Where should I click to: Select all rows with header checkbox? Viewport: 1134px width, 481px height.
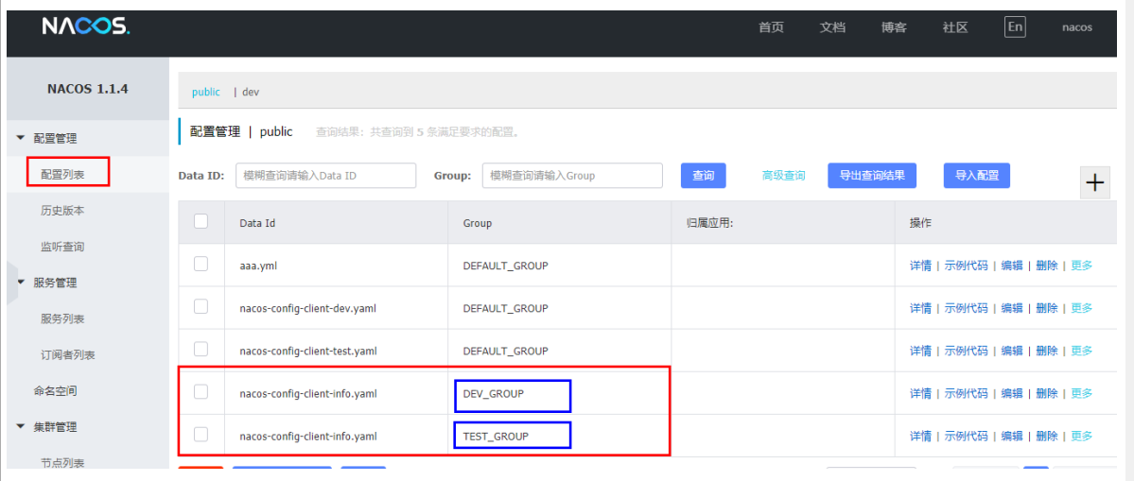pyautogui.click(x=201, y=222)
